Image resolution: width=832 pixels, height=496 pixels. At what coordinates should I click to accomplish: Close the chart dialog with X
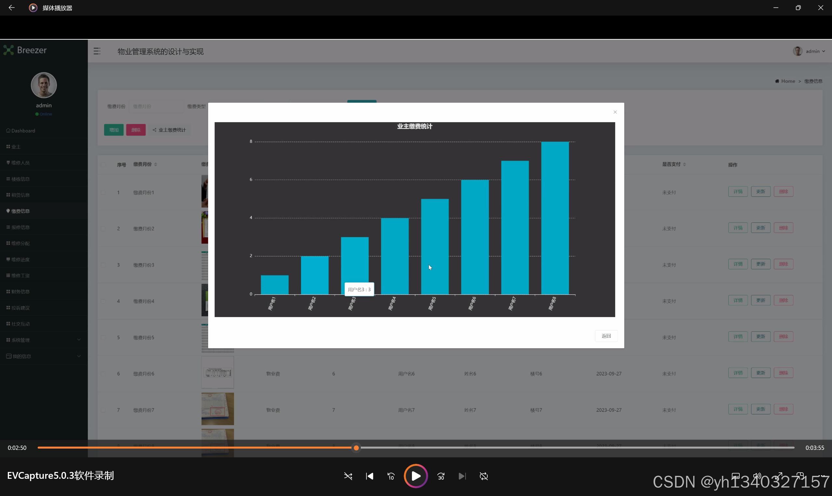click(x=615, y=112)
